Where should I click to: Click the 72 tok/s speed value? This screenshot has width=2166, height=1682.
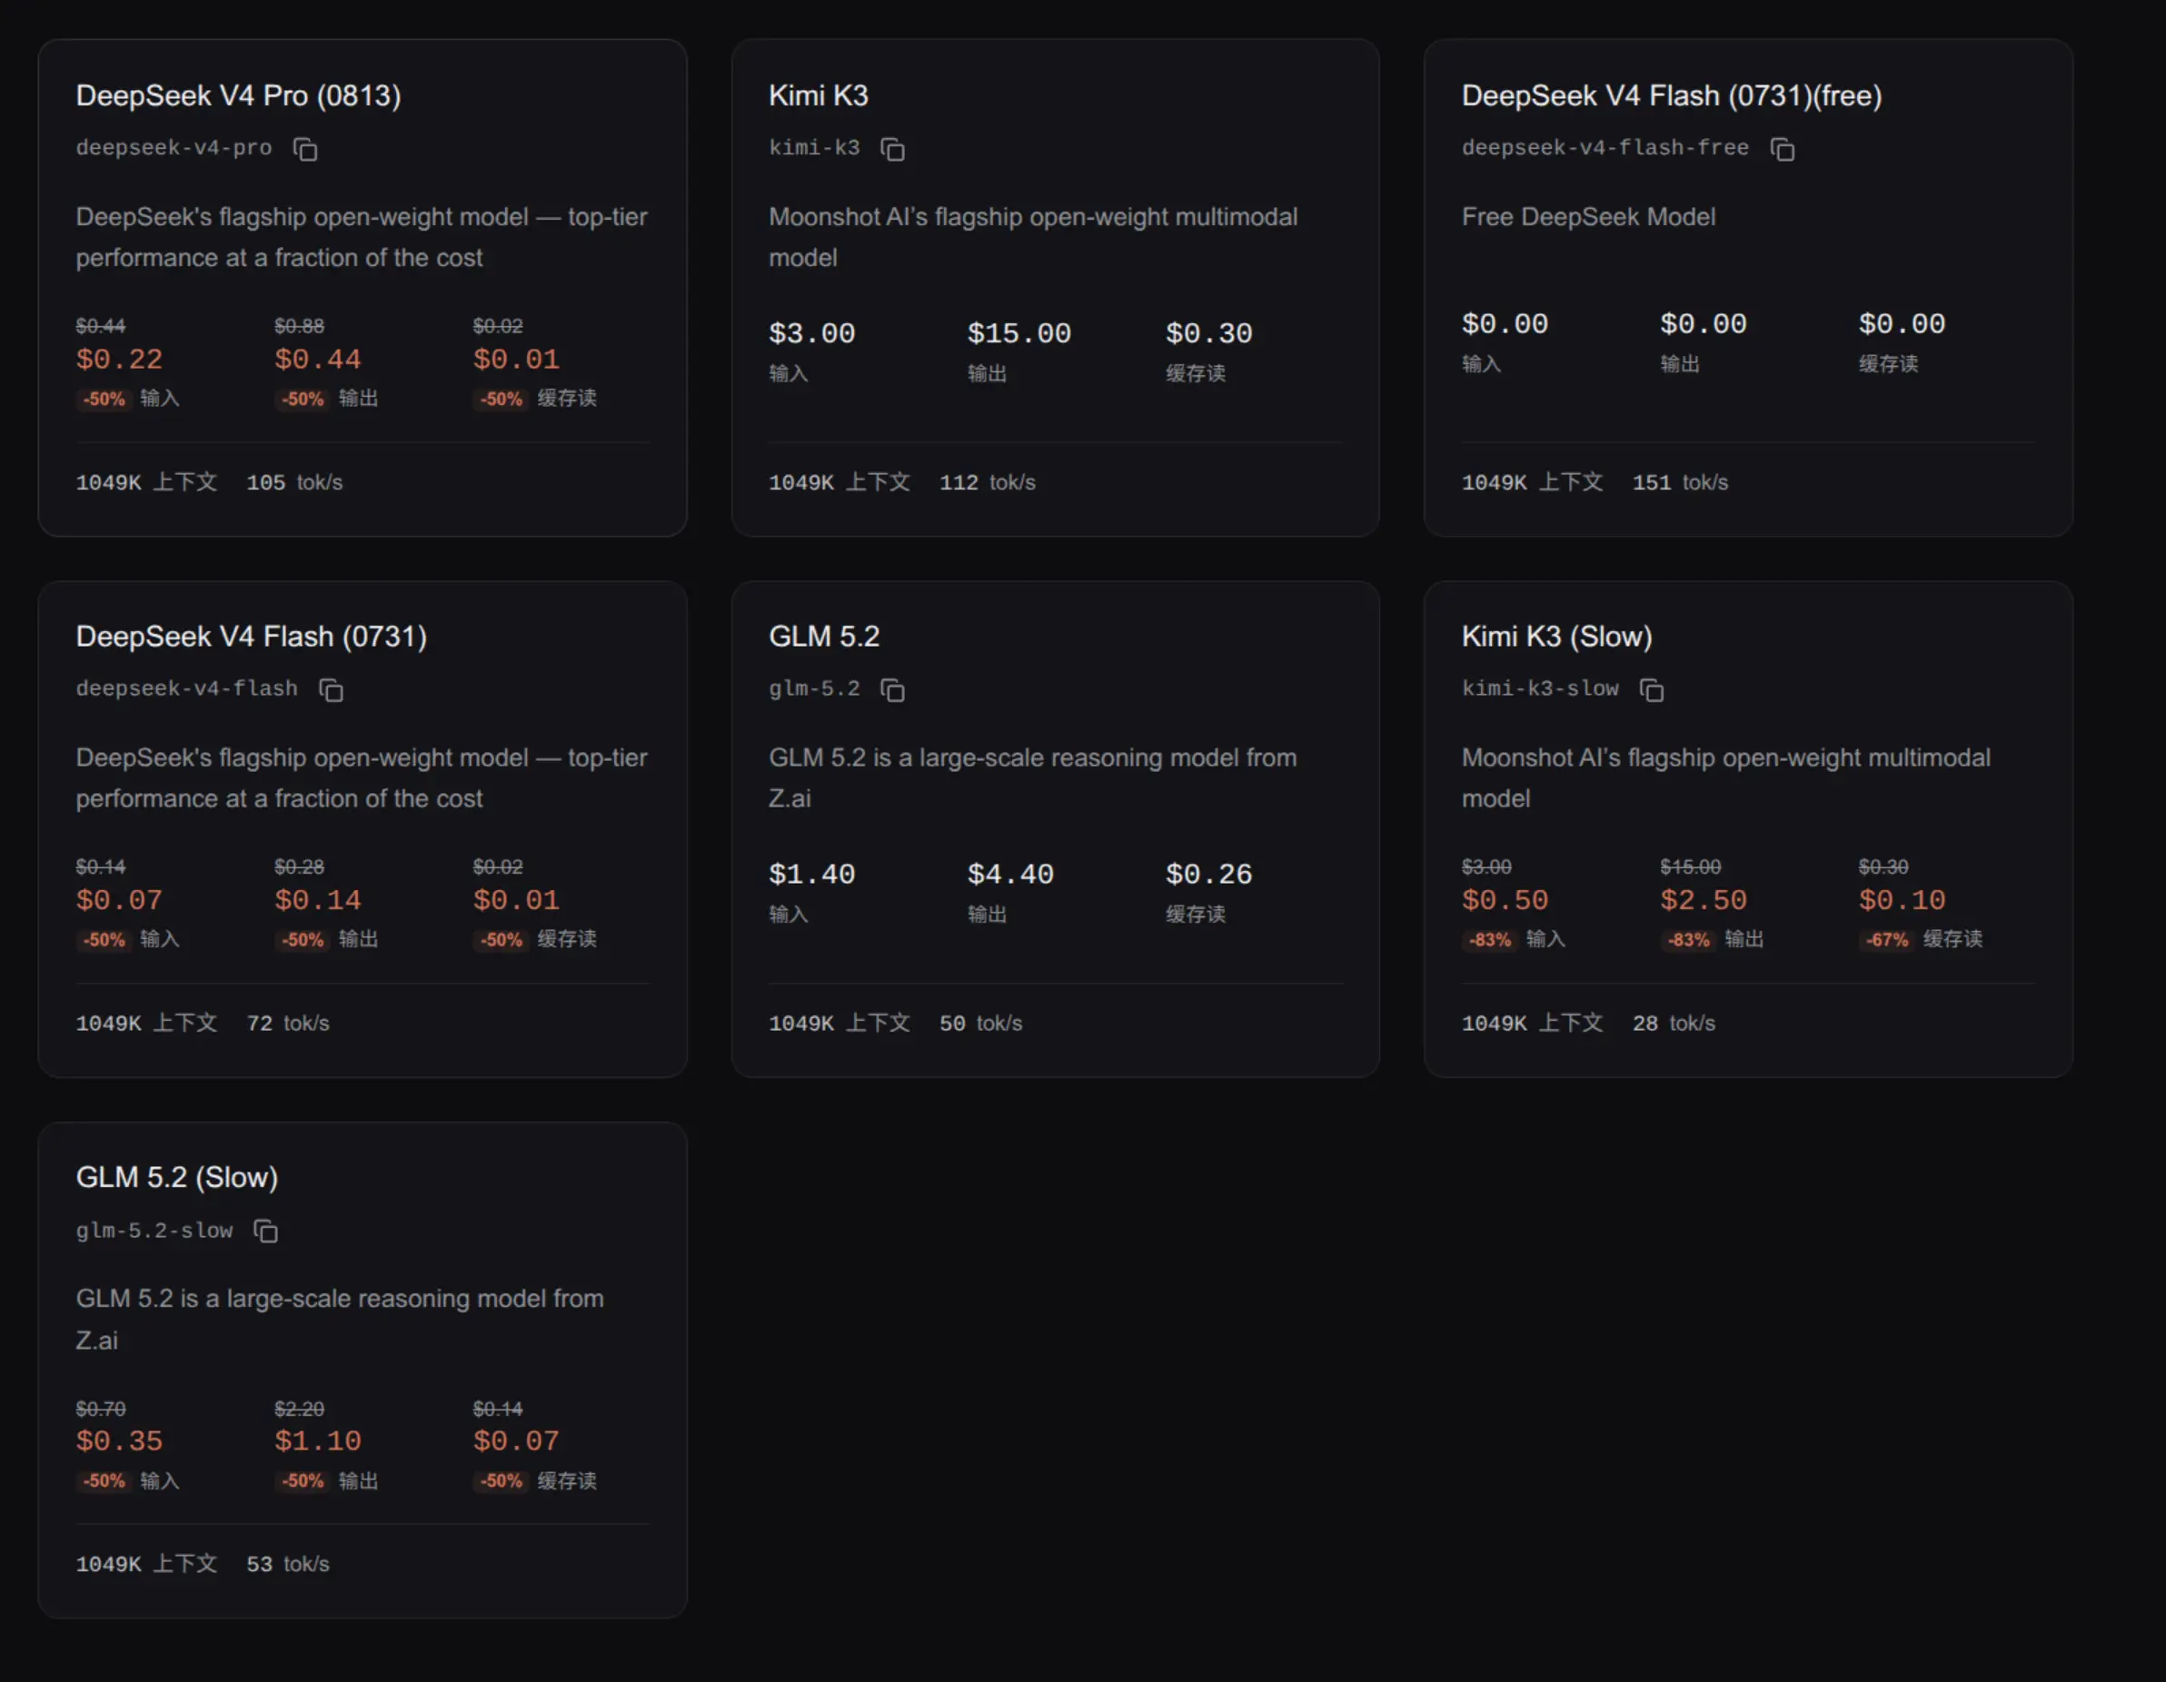(288, 1024)
